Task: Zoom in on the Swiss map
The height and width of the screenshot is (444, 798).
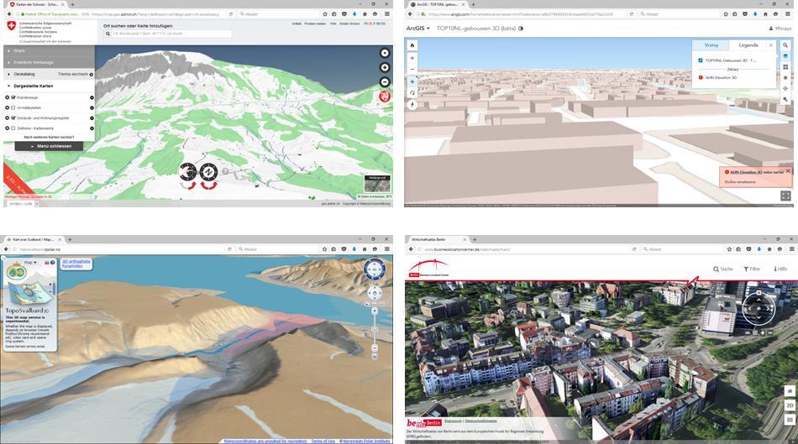Action: (x=385, y=68)
